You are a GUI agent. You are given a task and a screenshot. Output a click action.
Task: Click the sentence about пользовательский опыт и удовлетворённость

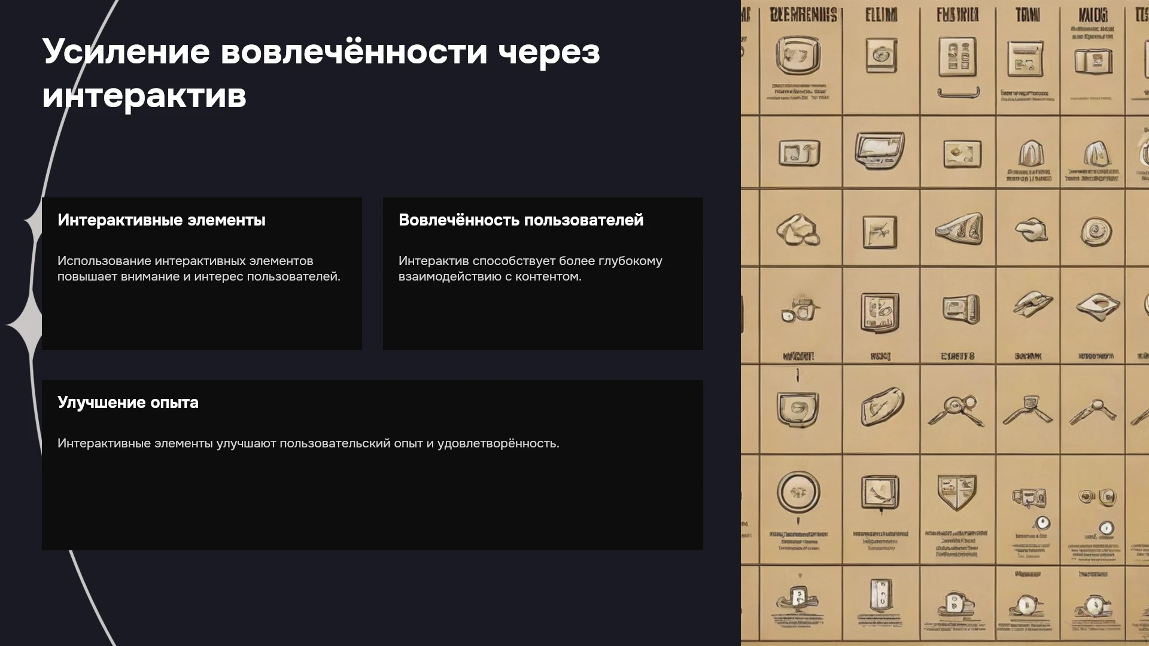click(x=308, y=443)
